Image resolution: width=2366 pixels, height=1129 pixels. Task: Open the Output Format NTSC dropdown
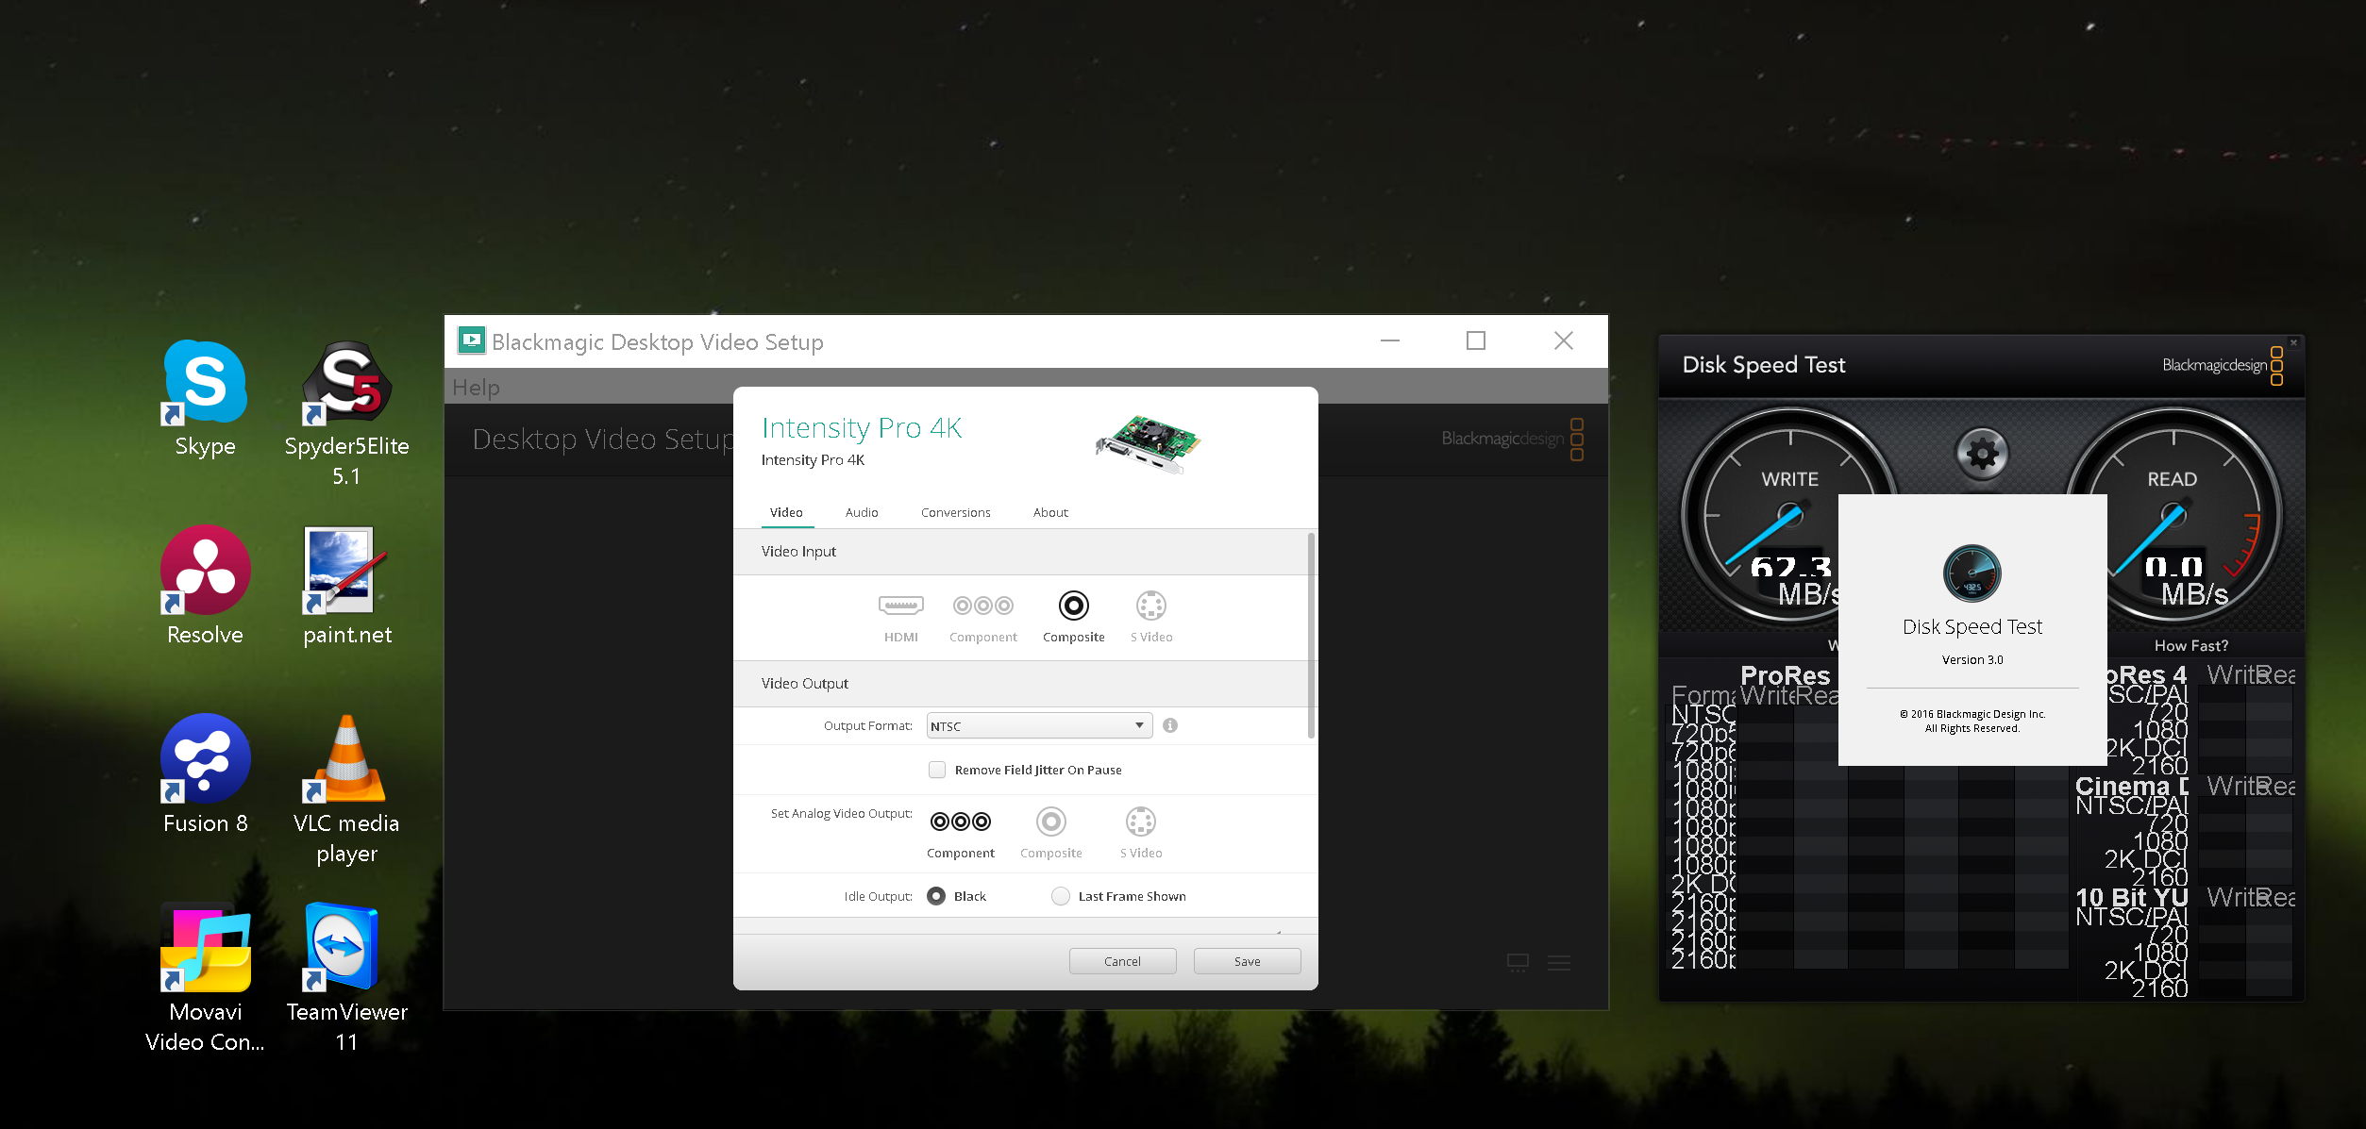(1039, 725)
